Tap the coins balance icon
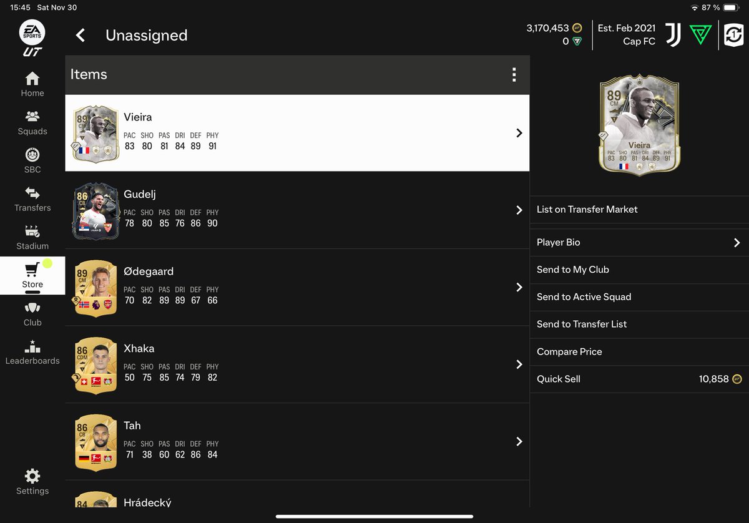 (x=577, y=28)
